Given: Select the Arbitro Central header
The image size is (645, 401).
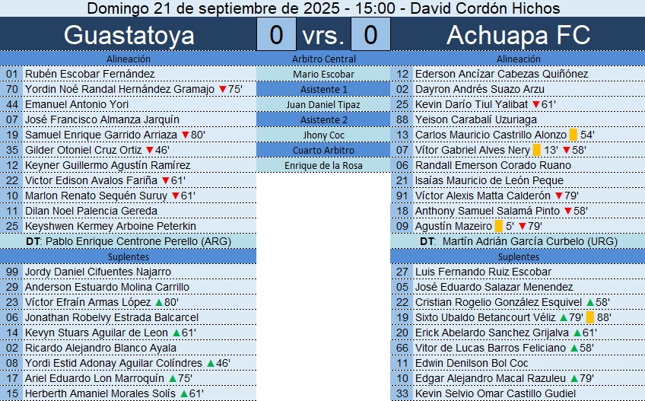Looking at the screenshot, I should 323,59.
